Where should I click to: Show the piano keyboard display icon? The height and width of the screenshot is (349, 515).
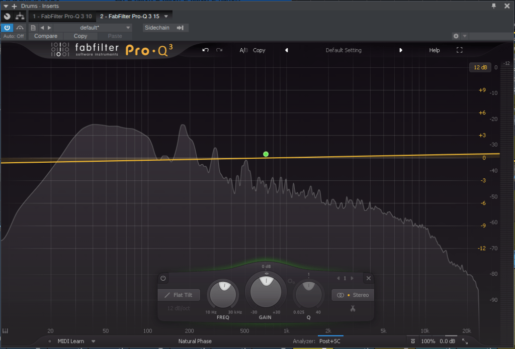point(6,331)
